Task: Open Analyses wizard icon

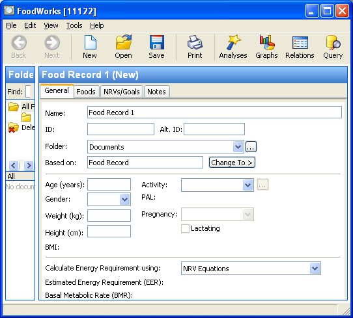Action: pyautogui.click(x=233, y=42)
